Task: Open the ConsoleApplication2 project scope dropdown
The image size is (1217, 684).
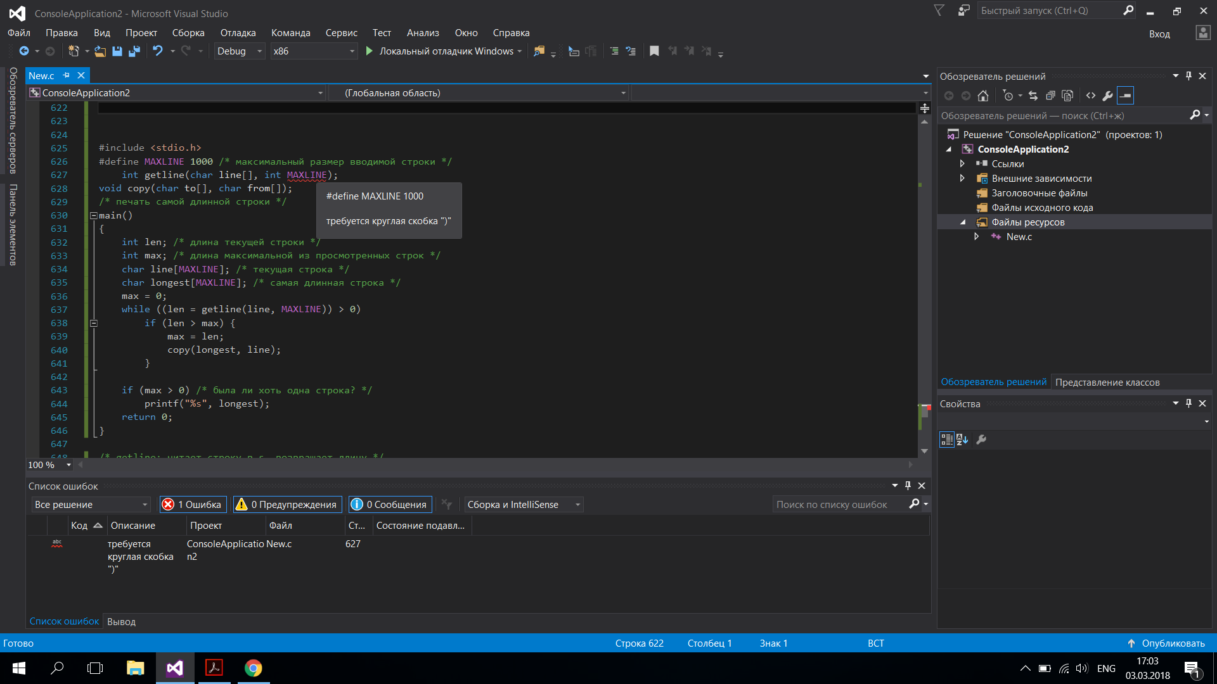Action: coord(177,93)
